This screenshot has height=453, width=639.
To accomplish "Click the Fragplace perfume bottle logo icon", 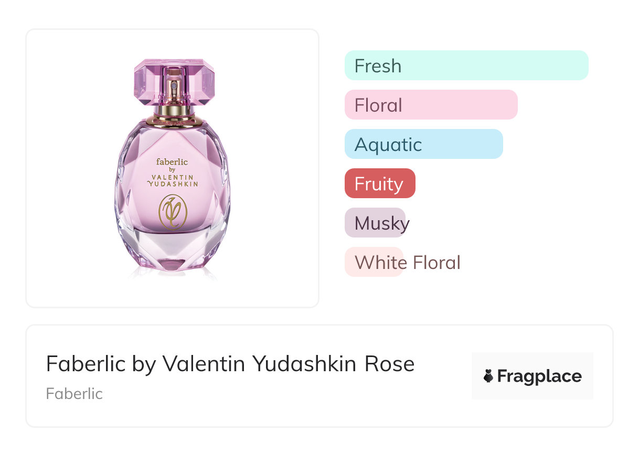I will 488,376.
